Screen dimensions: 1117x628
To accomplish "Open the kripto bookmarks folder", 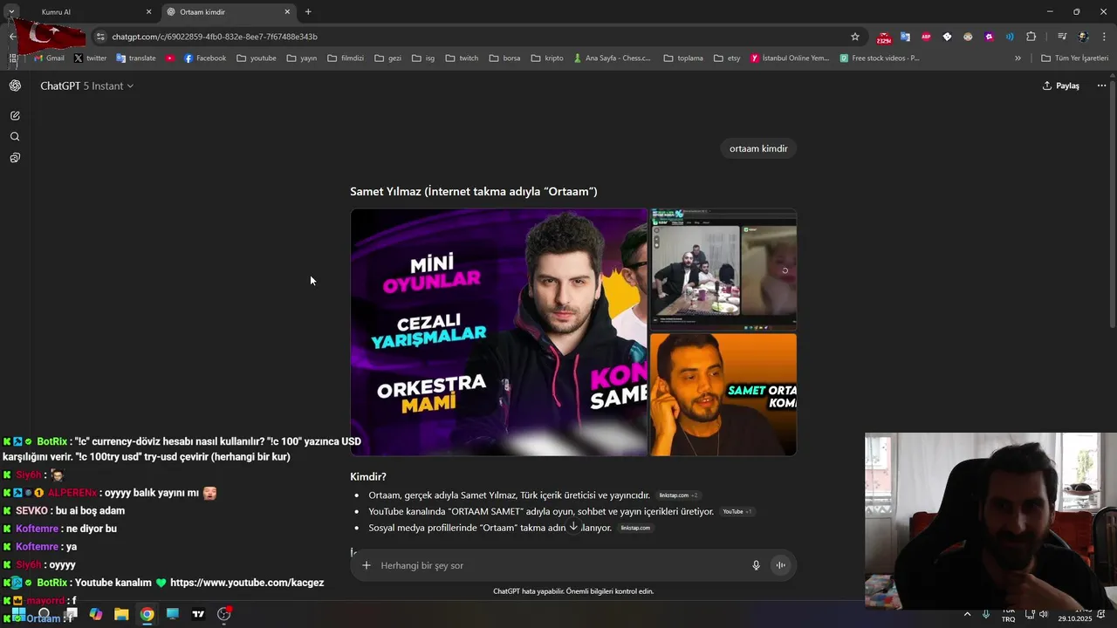I will [547, 58].
